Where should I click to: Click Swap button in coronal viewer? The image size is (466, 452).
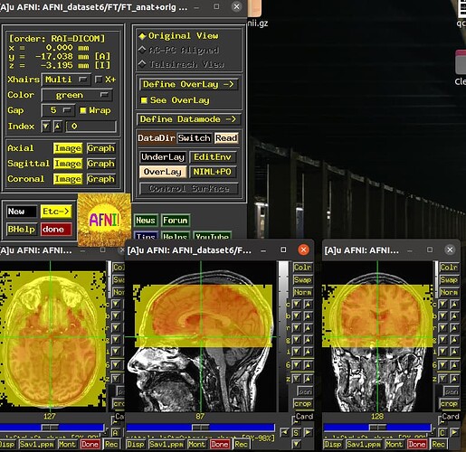449,280
